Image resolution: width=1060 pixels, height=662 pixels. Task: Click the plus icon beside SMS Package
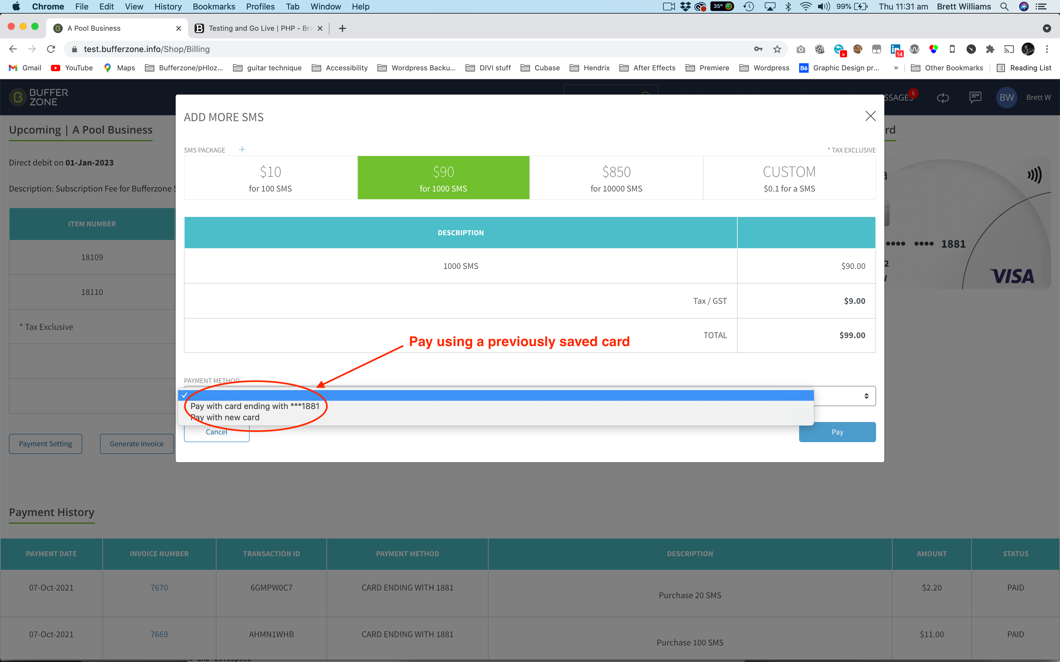[x=242, y=150]
